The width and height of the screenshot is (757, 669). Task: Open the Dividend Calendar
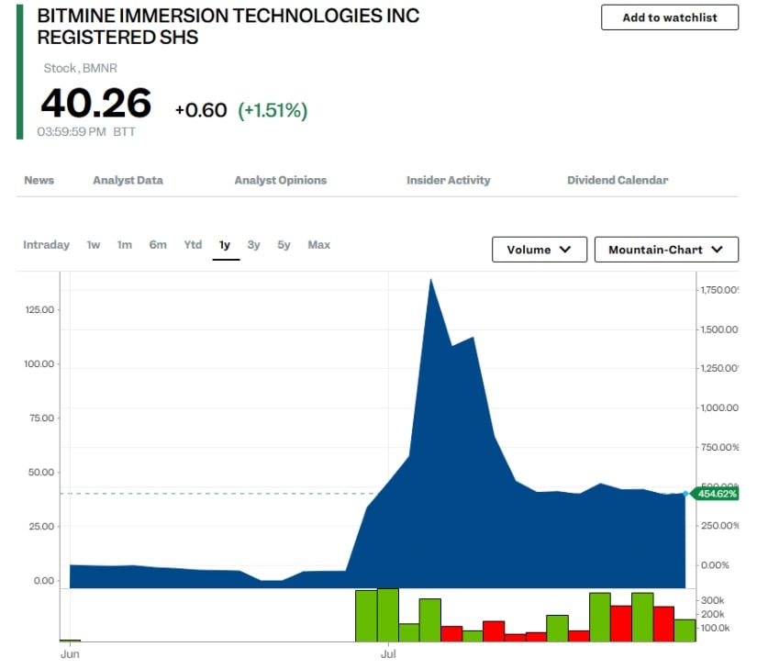(x=617, y=181)
